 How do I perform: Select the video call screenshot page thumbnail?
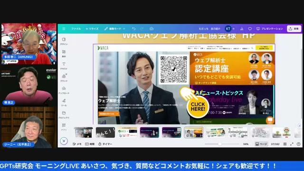pos(84,133)
